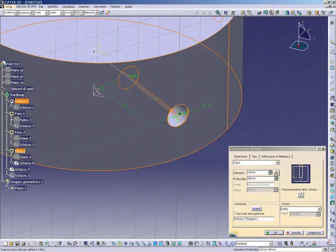Click the Normal View icon

pyautogui.click(x=150, y=243)
